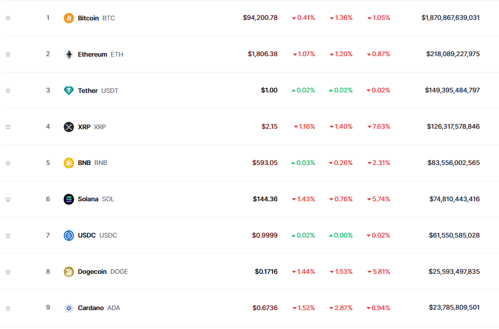
Task: Click the Ethereum diamond logo icon
Action: click(69, 54)
